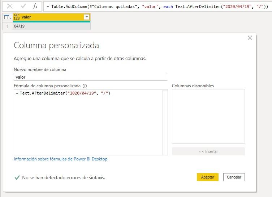Click the fx function icon
The width and height of the screenshot is (272, 197).
point(35,7)
